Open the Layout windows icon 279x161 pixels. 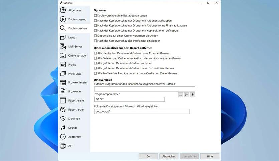click(x=63, y=37)
